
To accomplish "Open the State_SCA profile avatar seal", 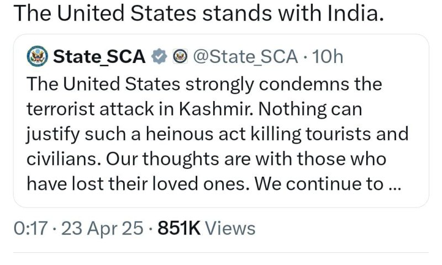I will [37, 56].
